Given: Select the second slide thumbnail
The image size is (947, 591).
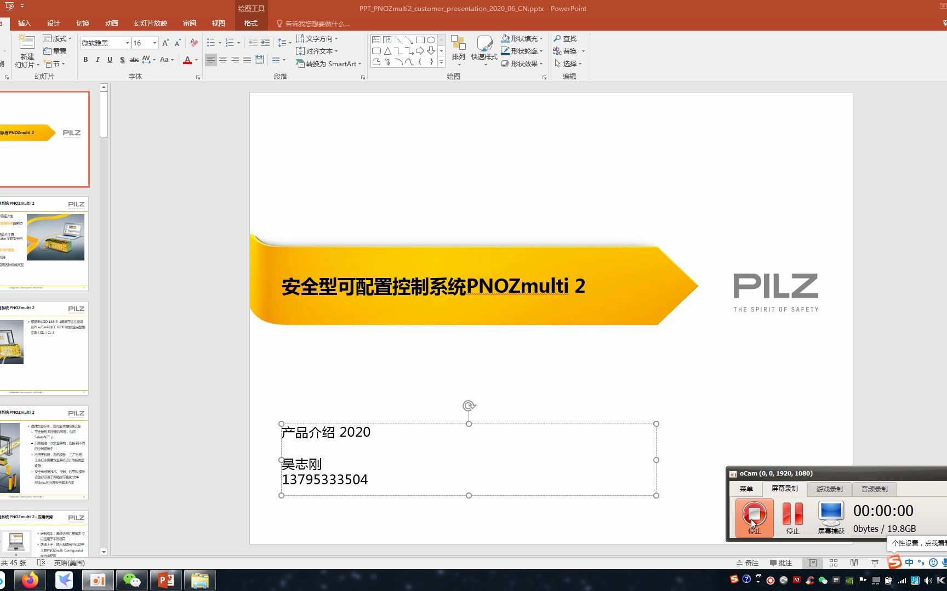Looking at the screenshot, I should pyautogui.click(x=44, y=244).
